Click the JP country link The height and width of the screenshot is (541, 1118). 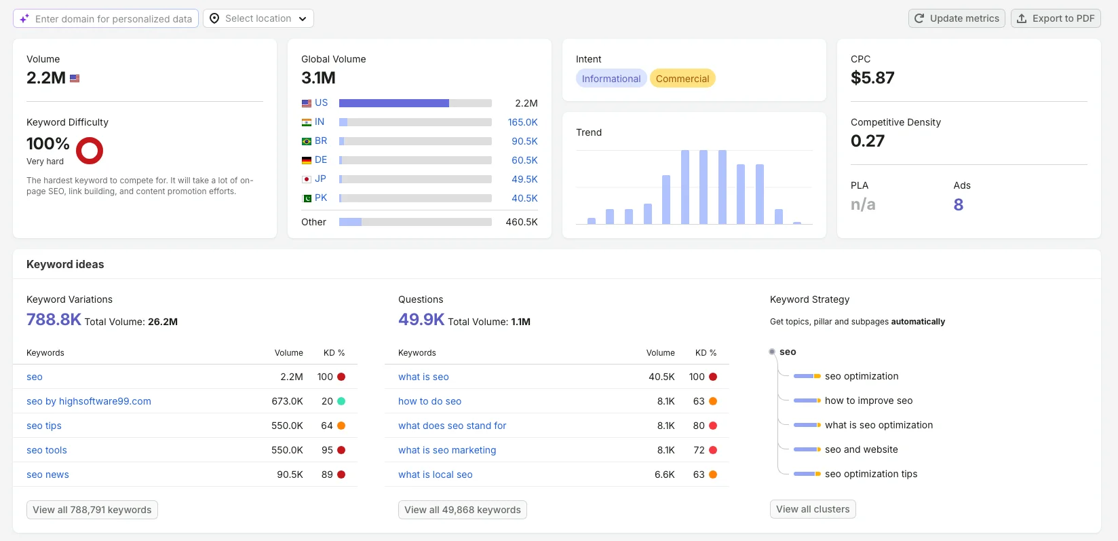320,179
